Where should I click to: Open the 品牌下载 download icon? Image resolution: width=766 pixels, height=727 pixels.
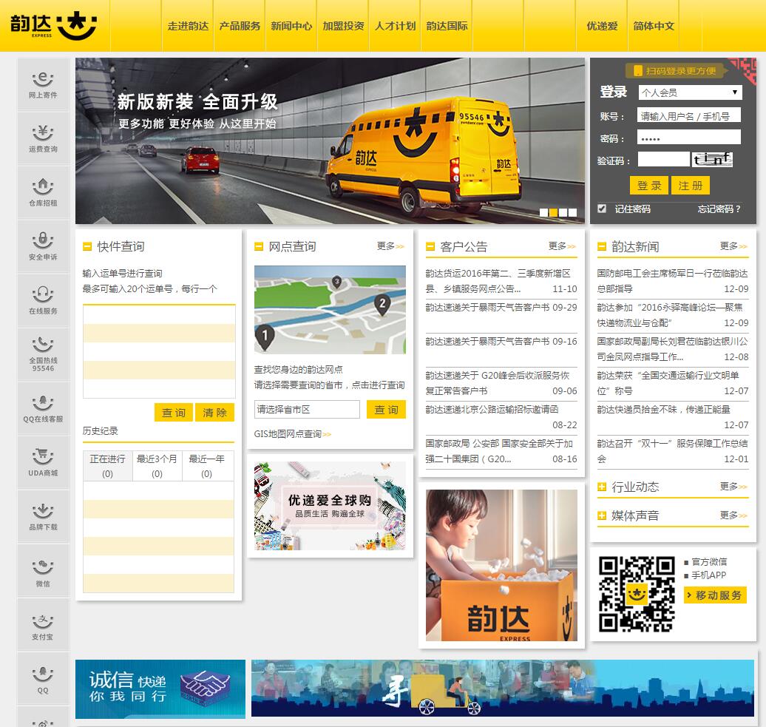click(43, 516)
